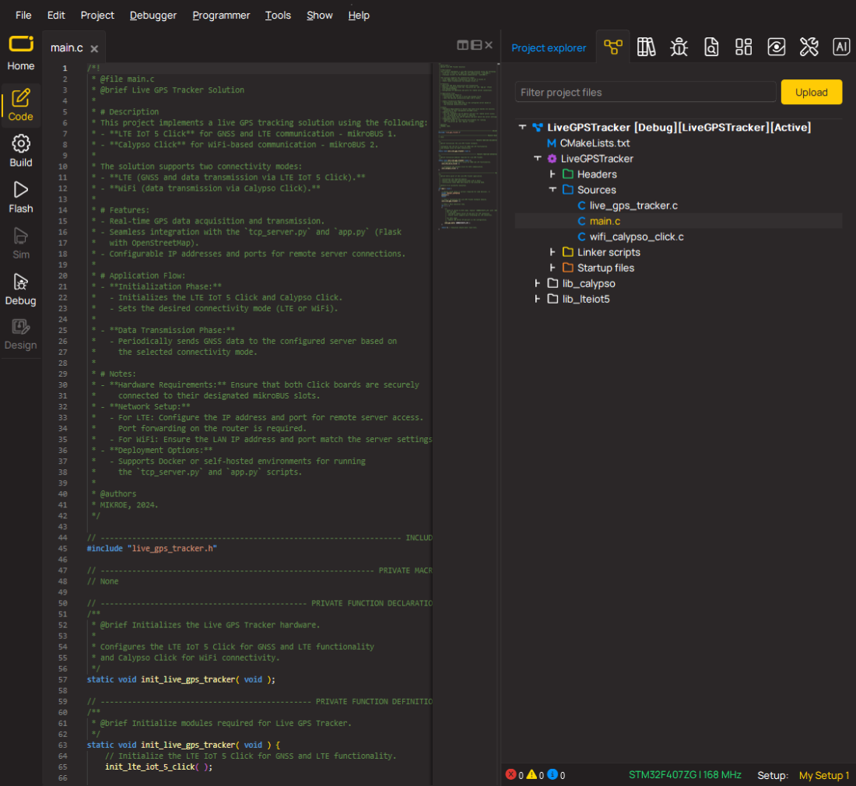This screenshot has width=856, height=786.
Task: Open the bug debug panel icon
Action: 679,47
